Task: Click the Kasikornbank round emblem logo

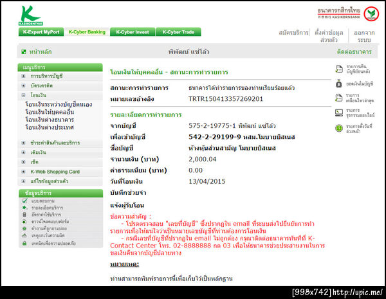Action: (x=371, y=14)
